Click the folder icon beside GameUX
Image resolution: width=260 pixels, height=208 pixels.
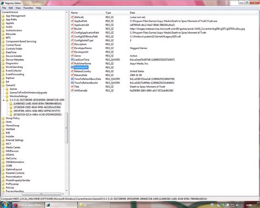click(x=3, y=85)
